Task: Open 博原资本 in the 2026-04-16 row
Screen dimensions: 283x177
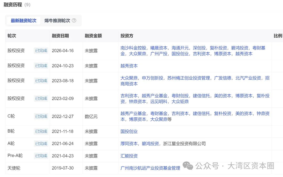Action: 222,54
